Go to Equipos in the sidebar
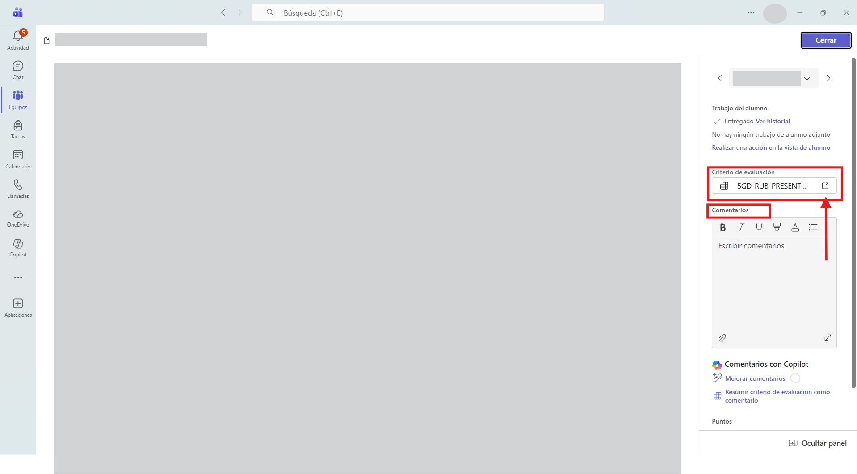Screen dimensions: 857x474 pos(18,100)
